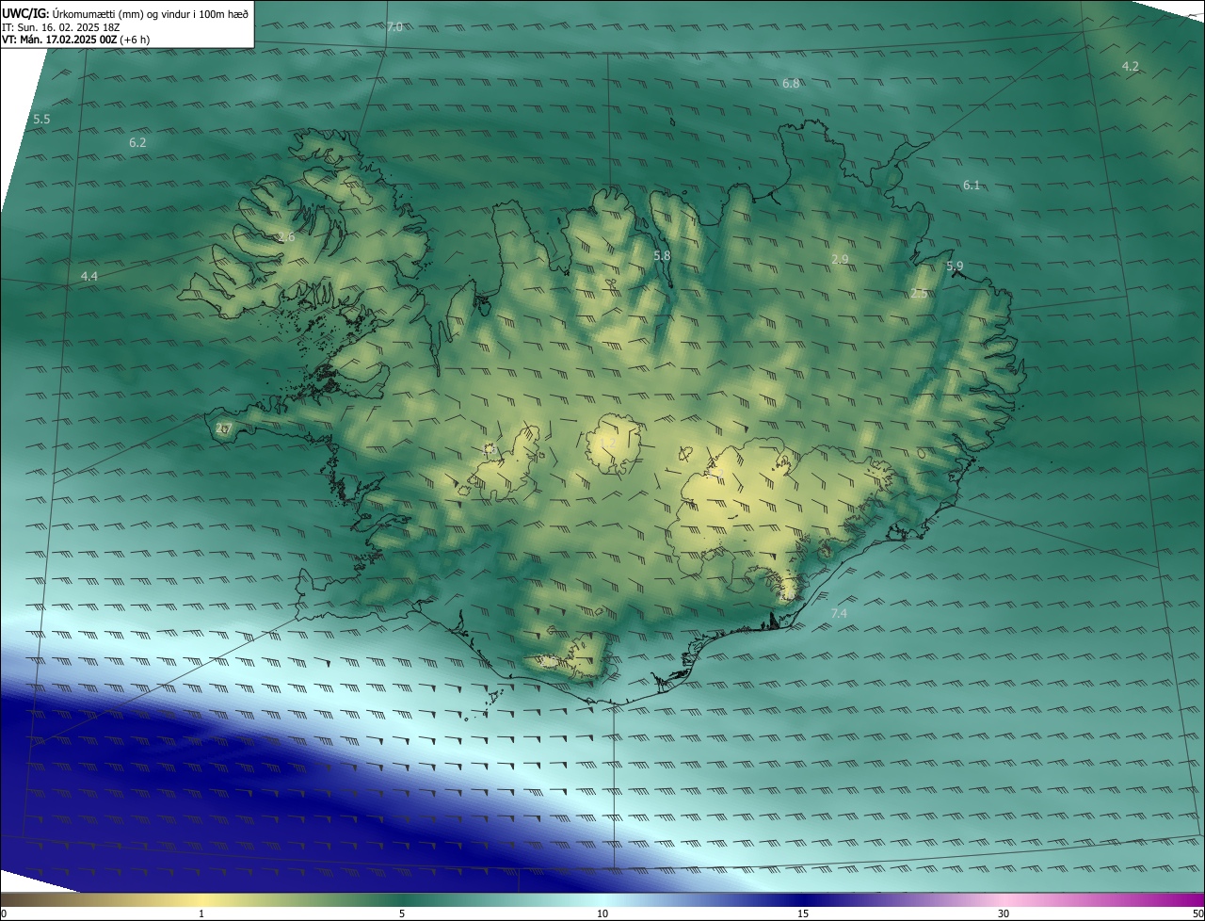Click the 5.9 value on the east coast
Viewport: 1205px width, 921px height.
(955, 267)
